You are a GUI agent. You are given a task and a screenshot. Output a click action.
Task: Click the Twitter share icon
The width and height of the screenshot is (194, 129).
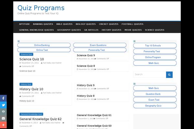tap(3, 105)
